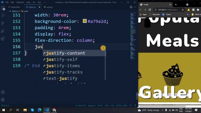
Task: Click the Live Server Port 5500 status
Action: [x=122, y=105]
